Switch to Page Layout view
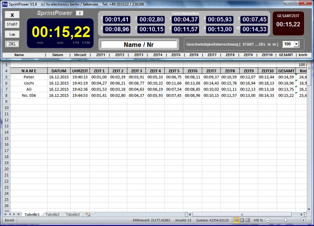The width and height of the screenshot is (314, 226). pos(242,220)
